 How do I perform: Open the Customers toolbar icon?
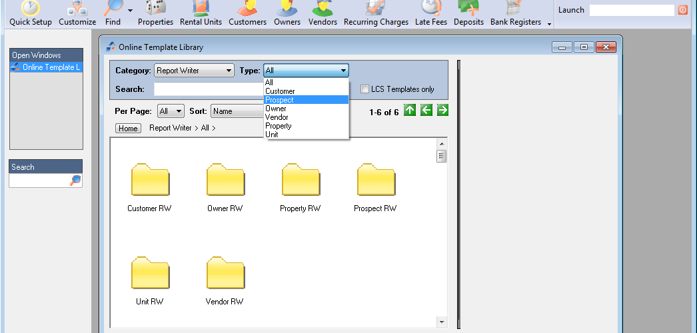pyautogui.click(x=248, y=13)
